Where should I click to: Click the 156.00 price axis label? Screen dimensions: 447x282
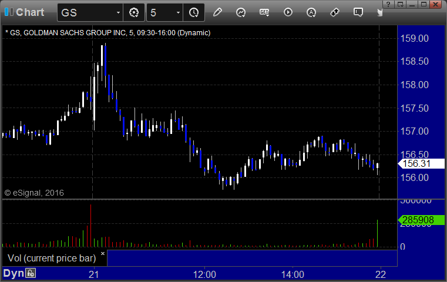(x=414, y=177)
